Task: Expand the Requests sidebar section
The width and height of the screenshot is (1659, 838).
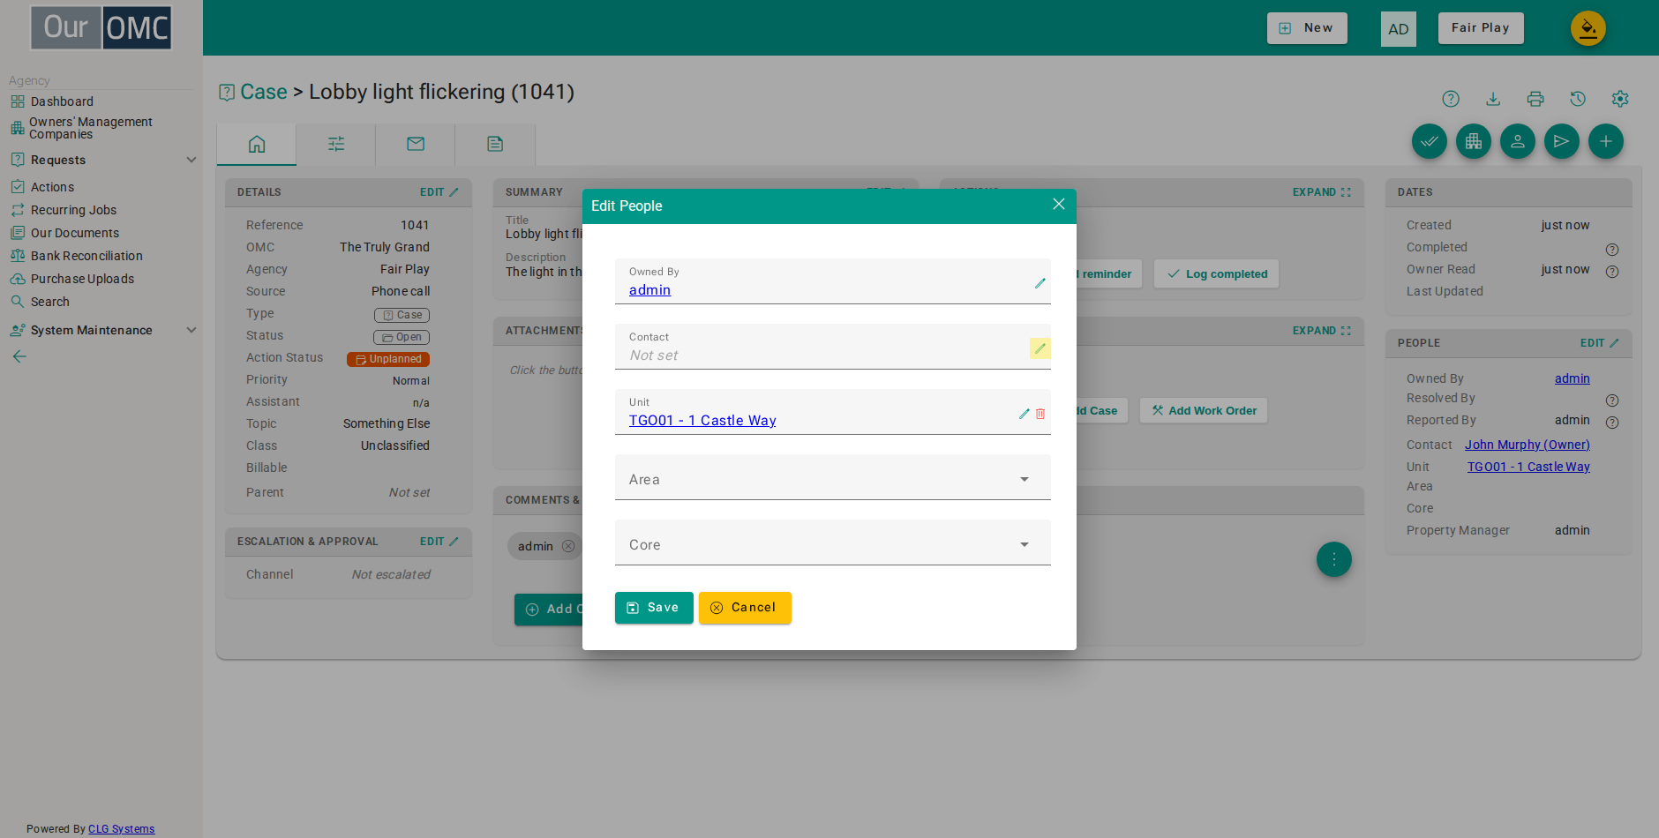Action: (101, 160)
